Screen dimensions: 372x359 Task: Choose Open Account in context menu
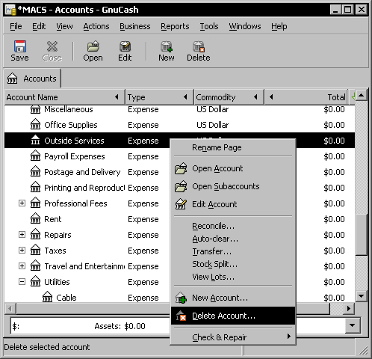[233, 168]
